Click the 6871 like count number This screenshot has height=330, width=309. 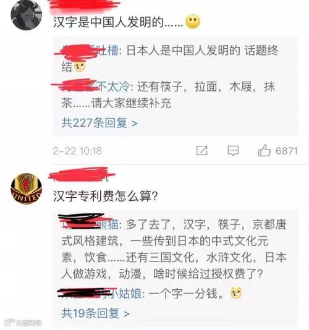287,151
